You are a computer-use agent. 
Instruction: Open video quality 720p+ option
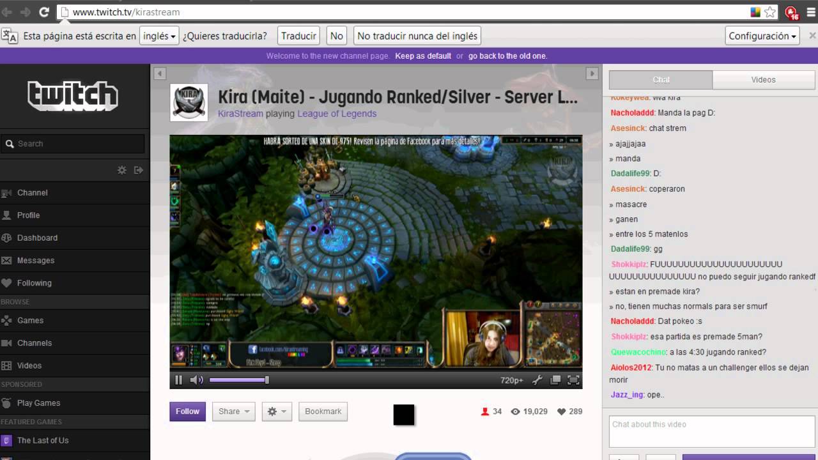click(511, 380)
